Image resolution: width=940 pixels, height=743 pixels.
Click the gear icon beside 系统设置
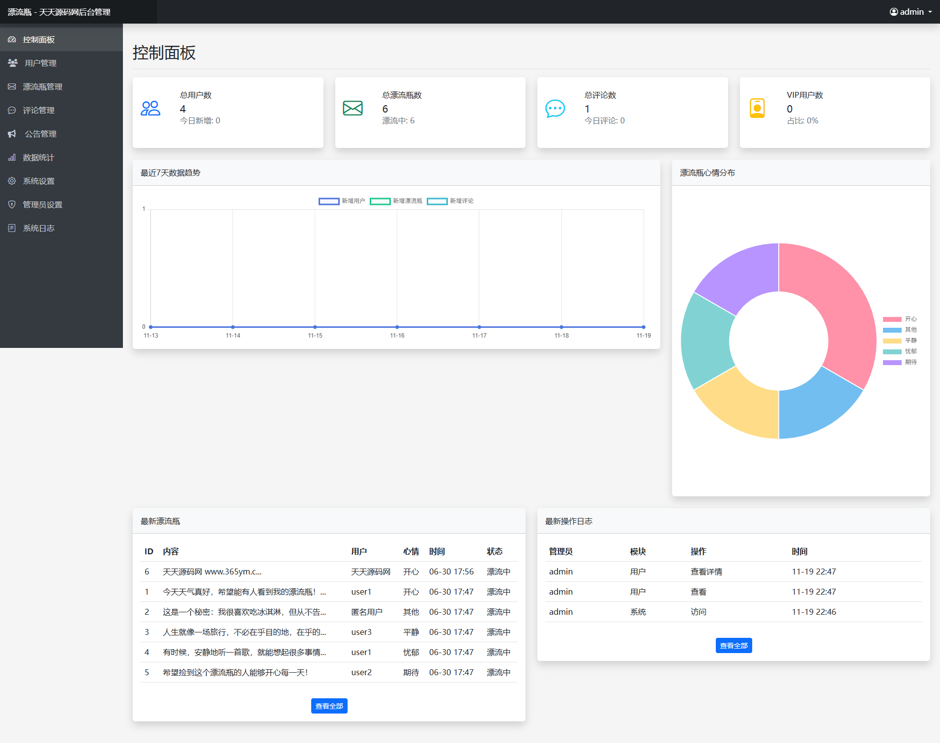click(x=12, y=181)
